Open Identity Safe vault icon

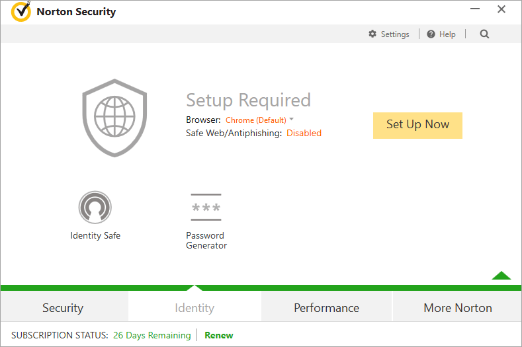(95, 208)
